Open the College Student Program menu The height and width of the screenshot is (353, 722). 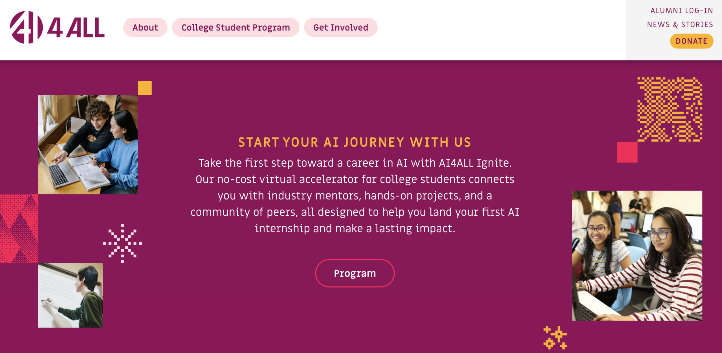235,27
